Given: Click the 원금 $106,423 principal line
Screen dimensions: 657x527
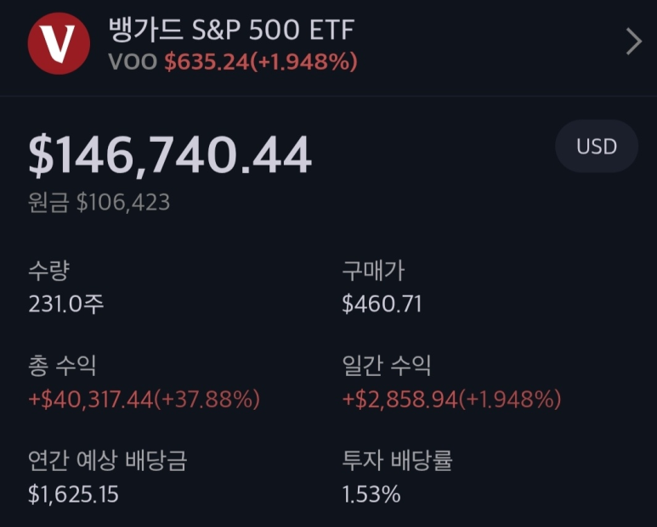Looking at the screenshot, I should point(99,203).
